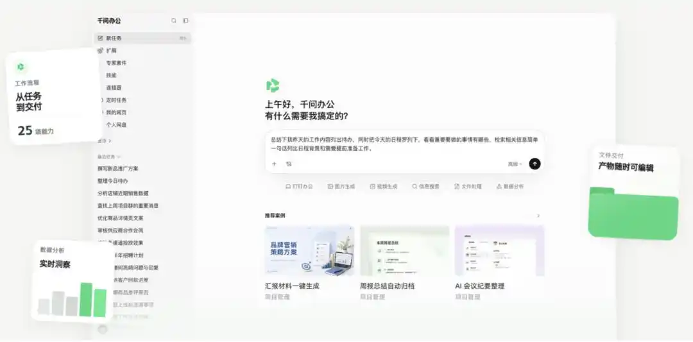Send prompt with the black arrow button
Viewport: 693px width, 342px height.
coord(535,164)
